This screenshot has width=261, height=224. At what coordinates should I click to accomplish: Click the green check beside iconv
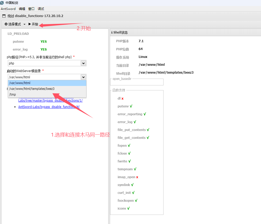(128, 209)
